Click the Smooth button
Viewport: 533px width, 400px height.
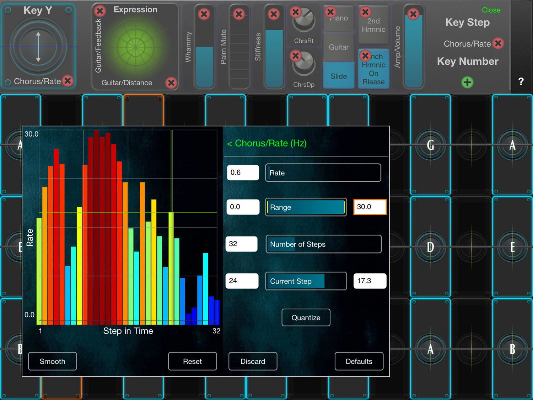coord(52,361)
